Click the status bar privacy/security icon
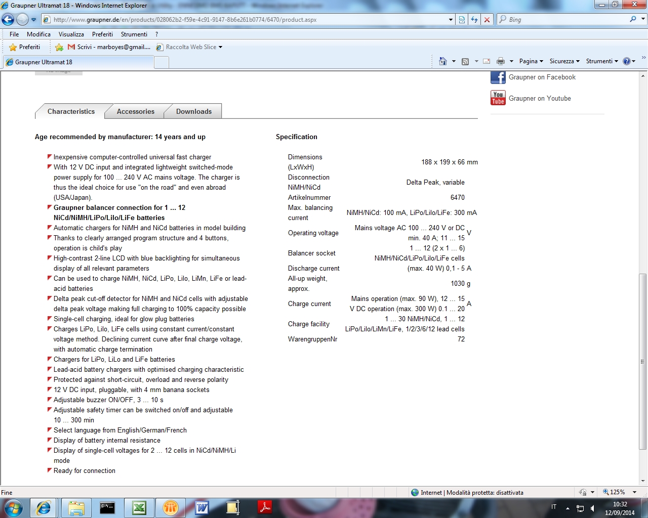 point(583,492)
